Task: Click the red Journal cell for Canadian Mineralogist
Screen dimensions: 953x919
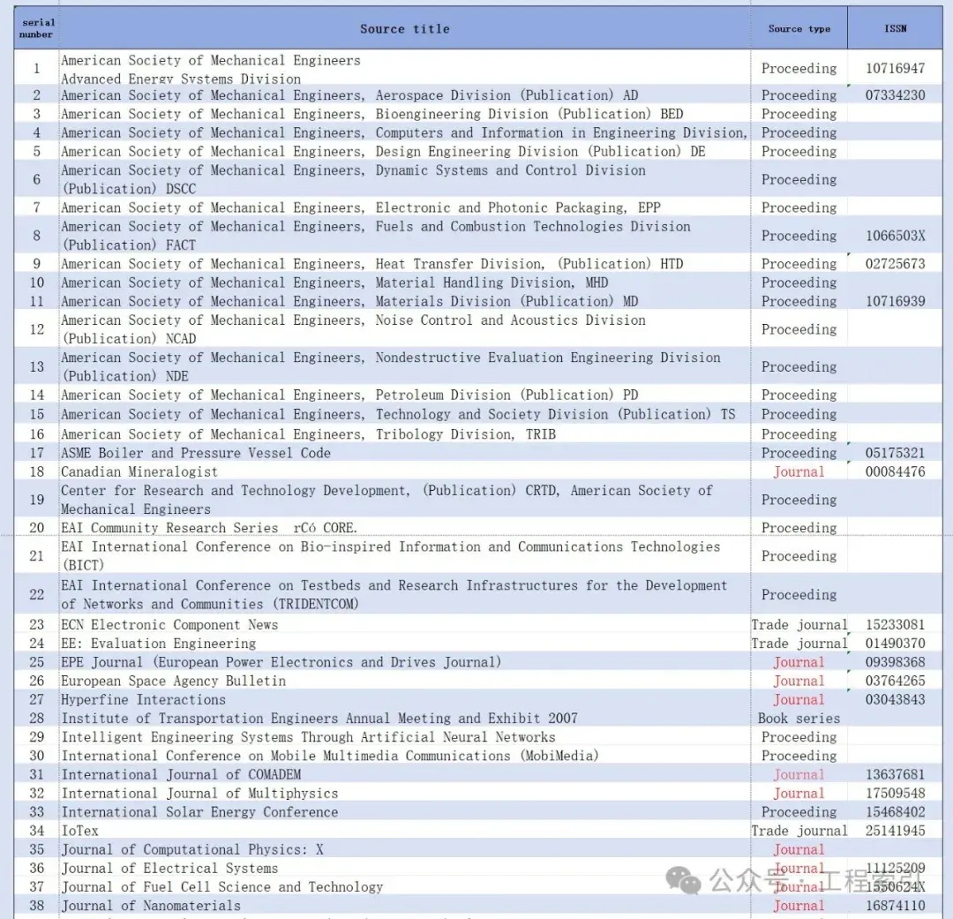Action: [799, 471]
